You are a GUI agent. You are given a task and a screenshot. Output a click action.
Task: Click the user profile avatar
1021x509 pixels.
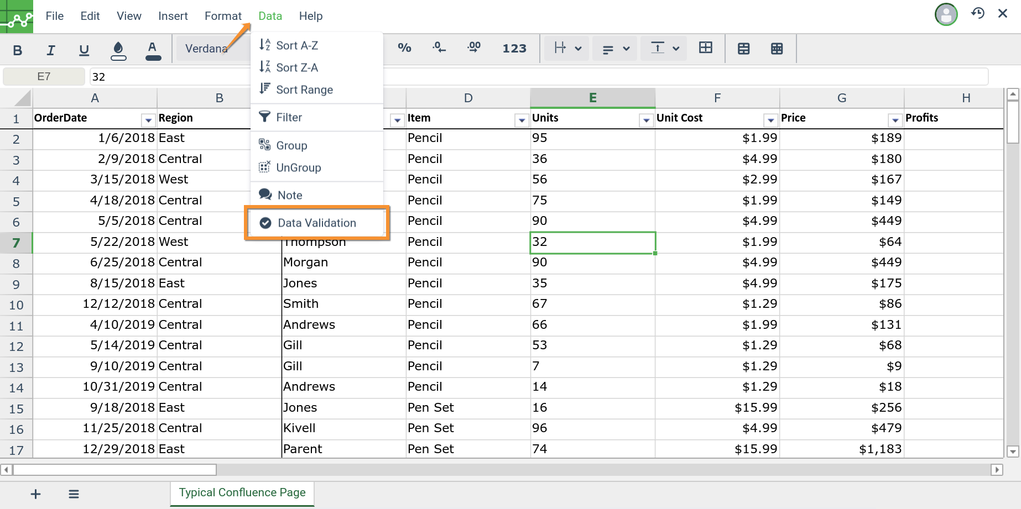click(x=946, y=14)
